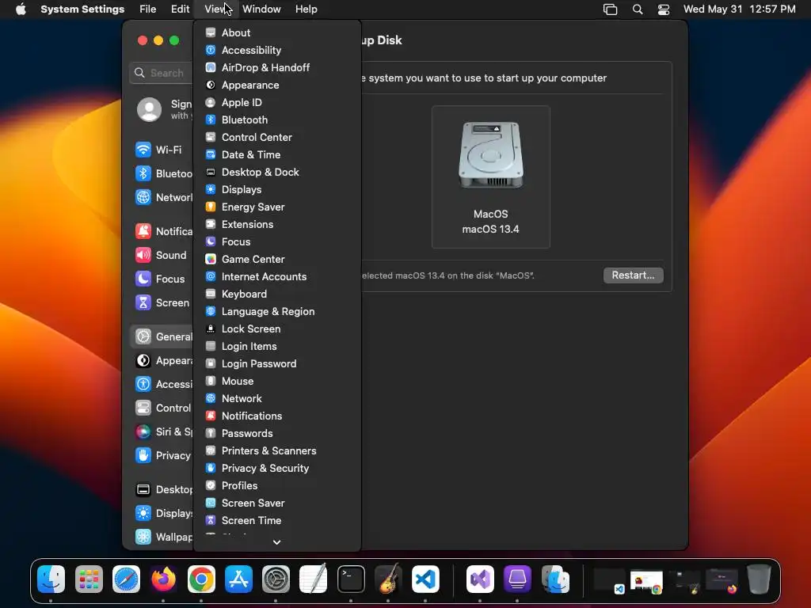The width and height of the screenshot is (811, 608).
Task: Choose Desktop & Dock from View menu
Action: (x=276, y=172)
